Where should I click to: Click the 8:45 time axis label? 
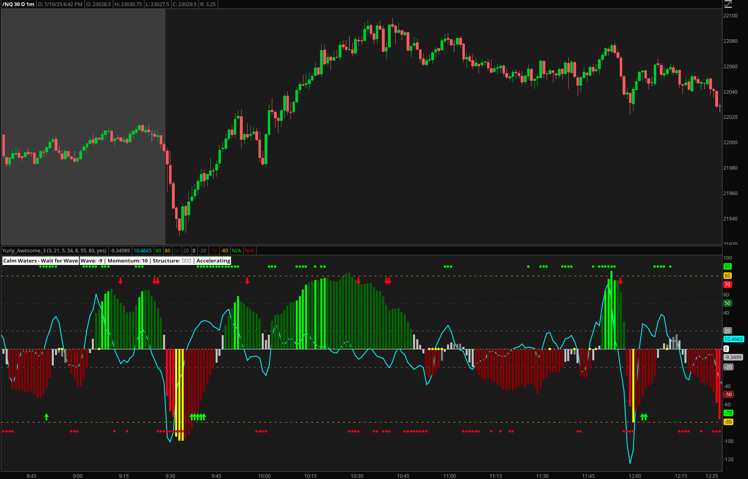point(32,476)
